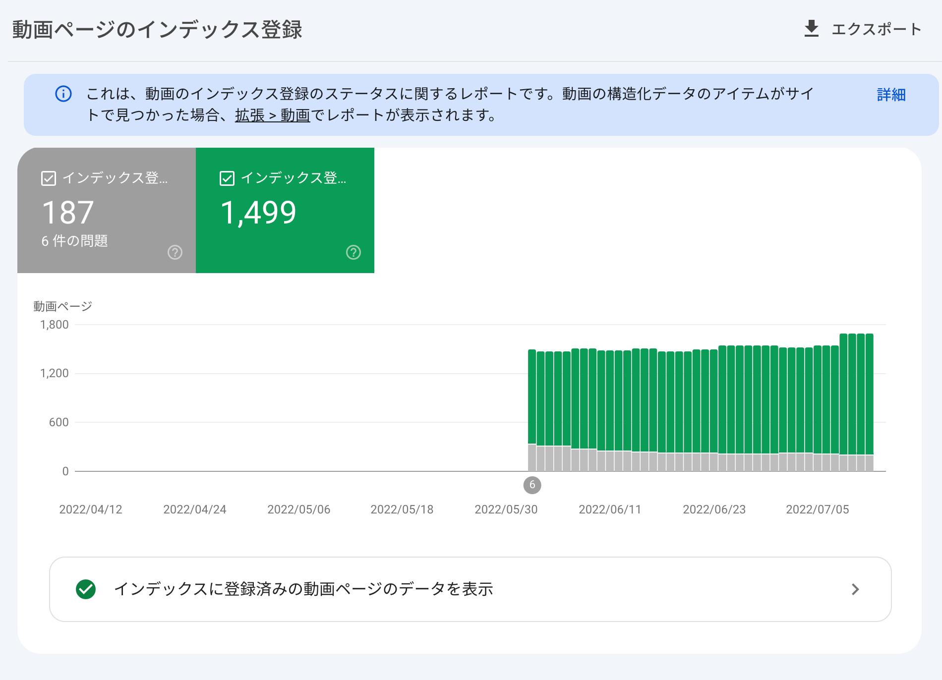The height and width of the screenshot is (680, 942).
Task: Open indexed video pages data row
Action: (470, 589)
